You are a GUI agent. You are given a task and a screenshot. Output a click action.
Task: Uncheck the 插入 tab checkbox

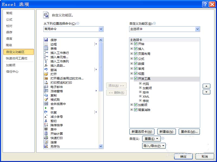[x=136, y=49]
